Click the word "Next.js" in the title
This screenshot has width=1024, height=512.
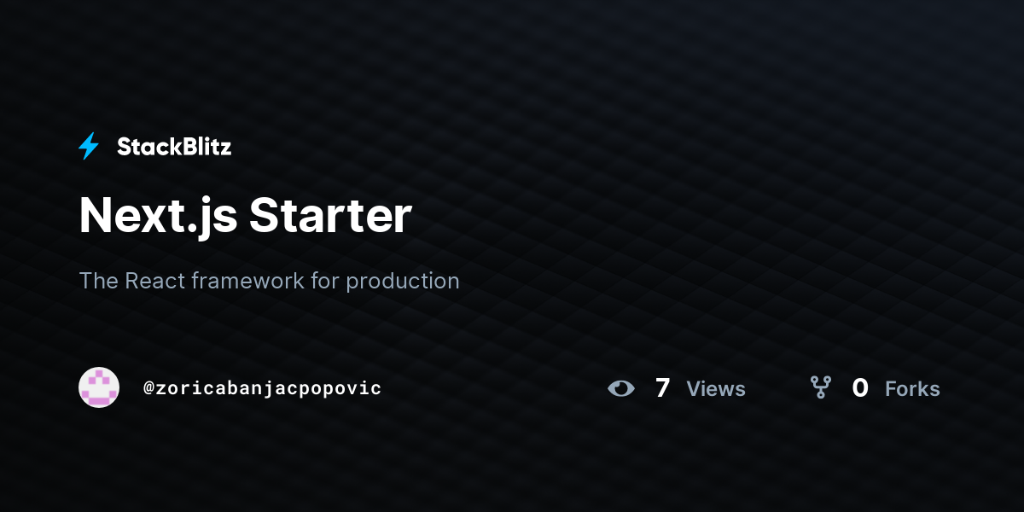tap(158, 217)
